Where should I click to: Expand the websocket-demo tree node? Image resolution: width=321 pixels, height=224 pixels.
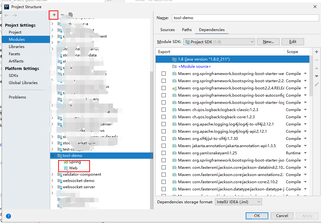[53, 181]
